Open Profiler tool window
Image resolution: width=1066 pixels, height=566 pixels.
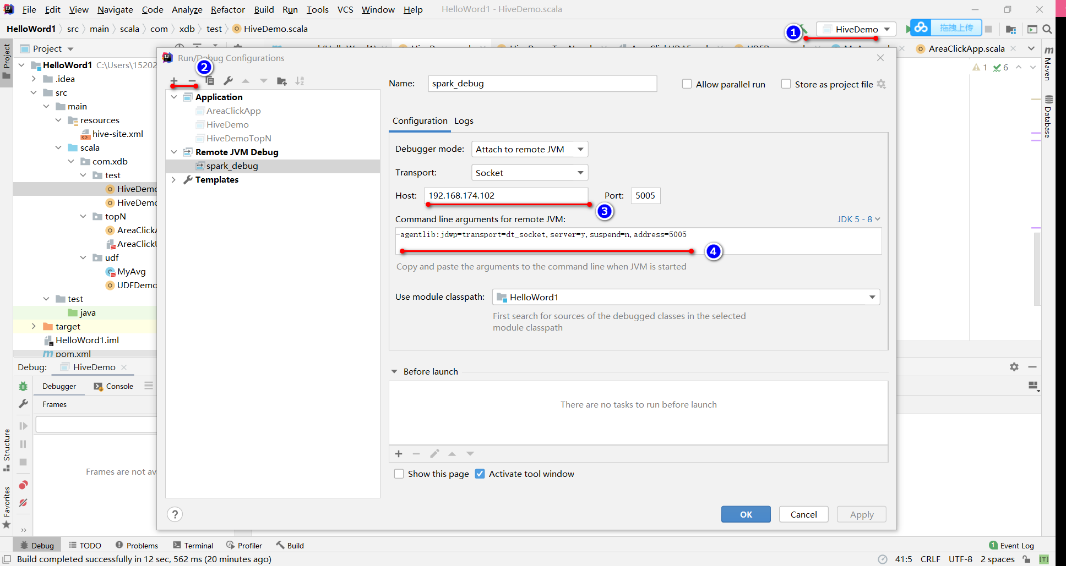pyautogui.click(x=244, y=546)
